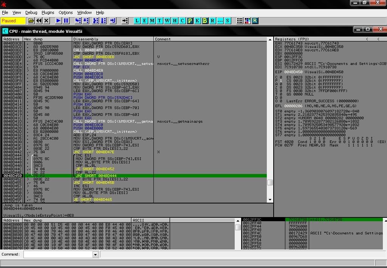The width and height of the screenshot is (387, 268).
Task: Pause execution using the pause icon
Action: coord(66,21)
